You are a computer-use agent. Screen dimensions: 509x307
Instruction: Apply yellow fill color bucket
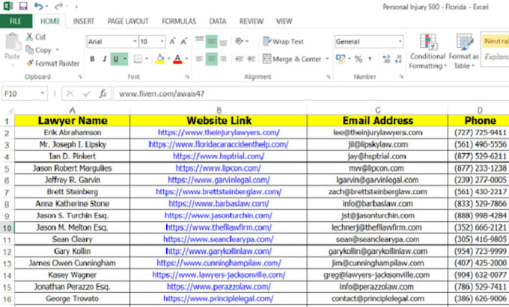160,58
